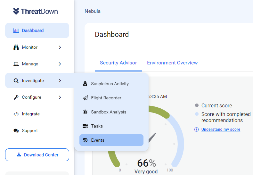Select Sandbox Analysis in the submenu
253x175 pixels.
click(x=111, y=112)
